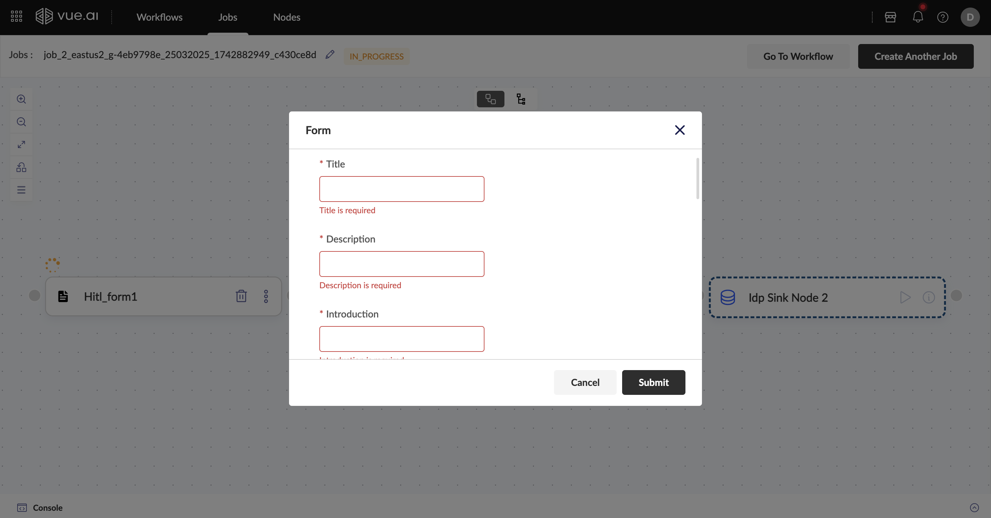Open the Hitl_form1 three-dot options menu
Image resolution: width=991 pixels, height=518 pixels.
[x=266, y=296]
